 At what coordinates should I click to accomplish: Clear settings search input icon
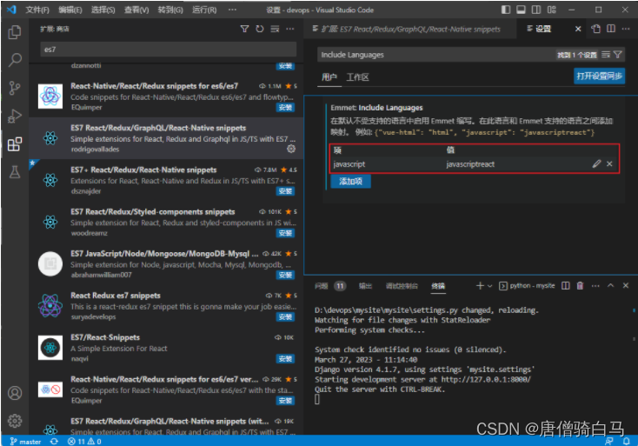tap(606, 55)
